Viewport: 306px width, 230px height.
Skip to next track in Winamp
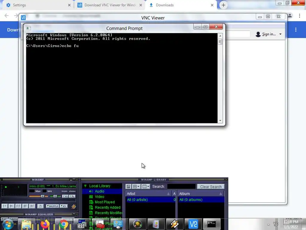coord(32,206)
